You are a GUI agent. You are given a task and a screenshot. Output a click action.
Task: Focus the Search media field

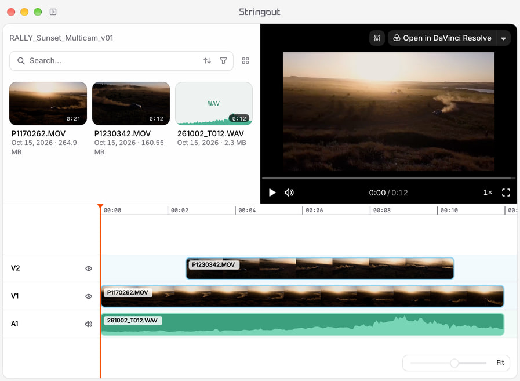coord(121,61)
